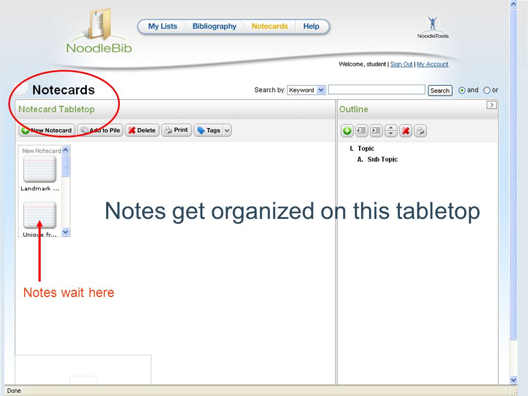The height and width of the screenshot is (396, 528).
Task: Open the My Account link
Action: (432, 64)
